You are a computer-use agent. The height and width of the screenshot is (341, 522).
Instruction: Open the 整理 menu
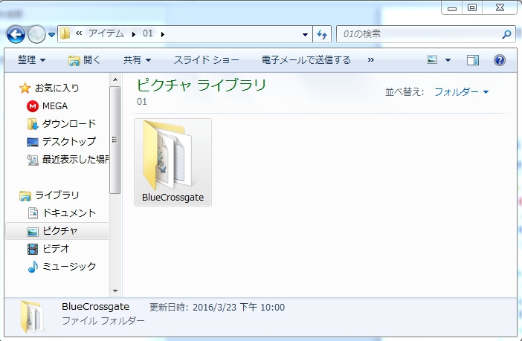[32, 60]
